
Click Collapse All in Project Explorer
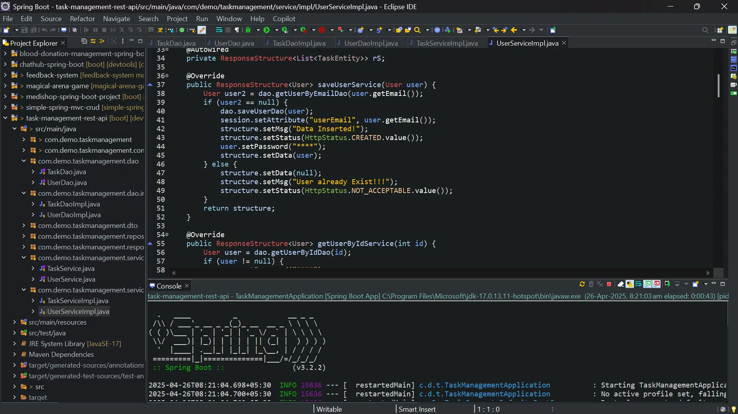tap(84, 41)
